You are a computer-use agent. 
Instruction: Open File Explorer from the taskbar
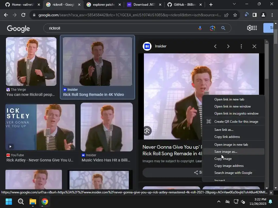(33, 201)
